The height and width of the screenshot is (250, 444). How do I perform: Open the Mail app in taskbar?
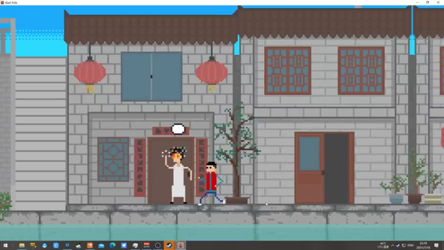coord(101,246)
